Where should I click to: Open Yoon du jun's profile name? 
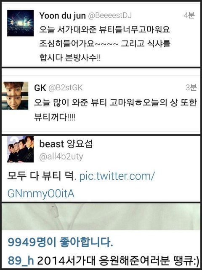63,16
